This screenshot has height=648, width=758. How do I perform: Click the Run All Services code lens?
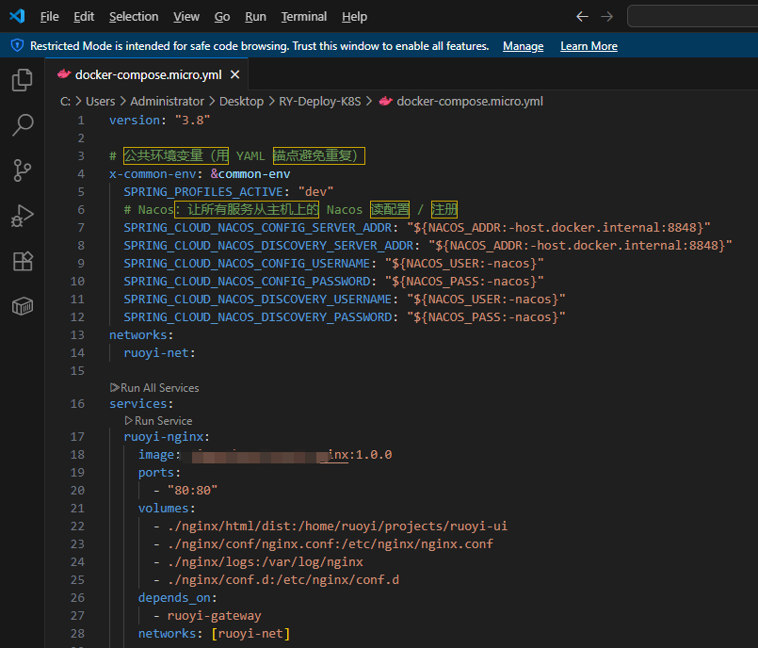154,388
